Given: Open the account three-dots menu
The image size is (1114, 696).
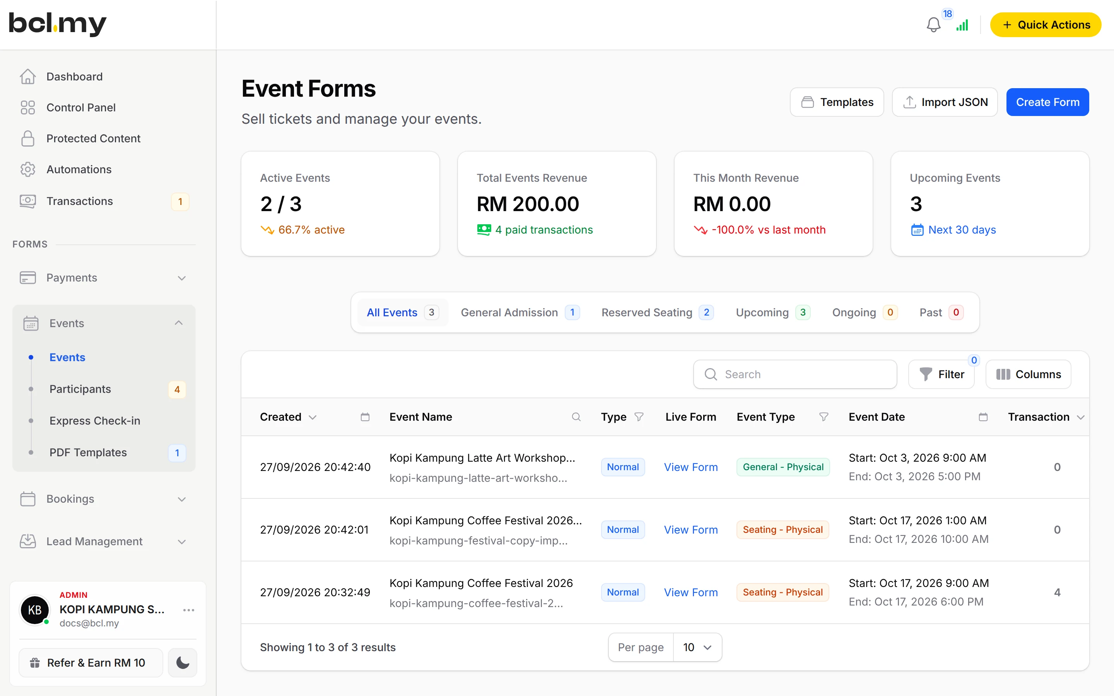Looking at the screenshot, I should (x=189, y=610).
